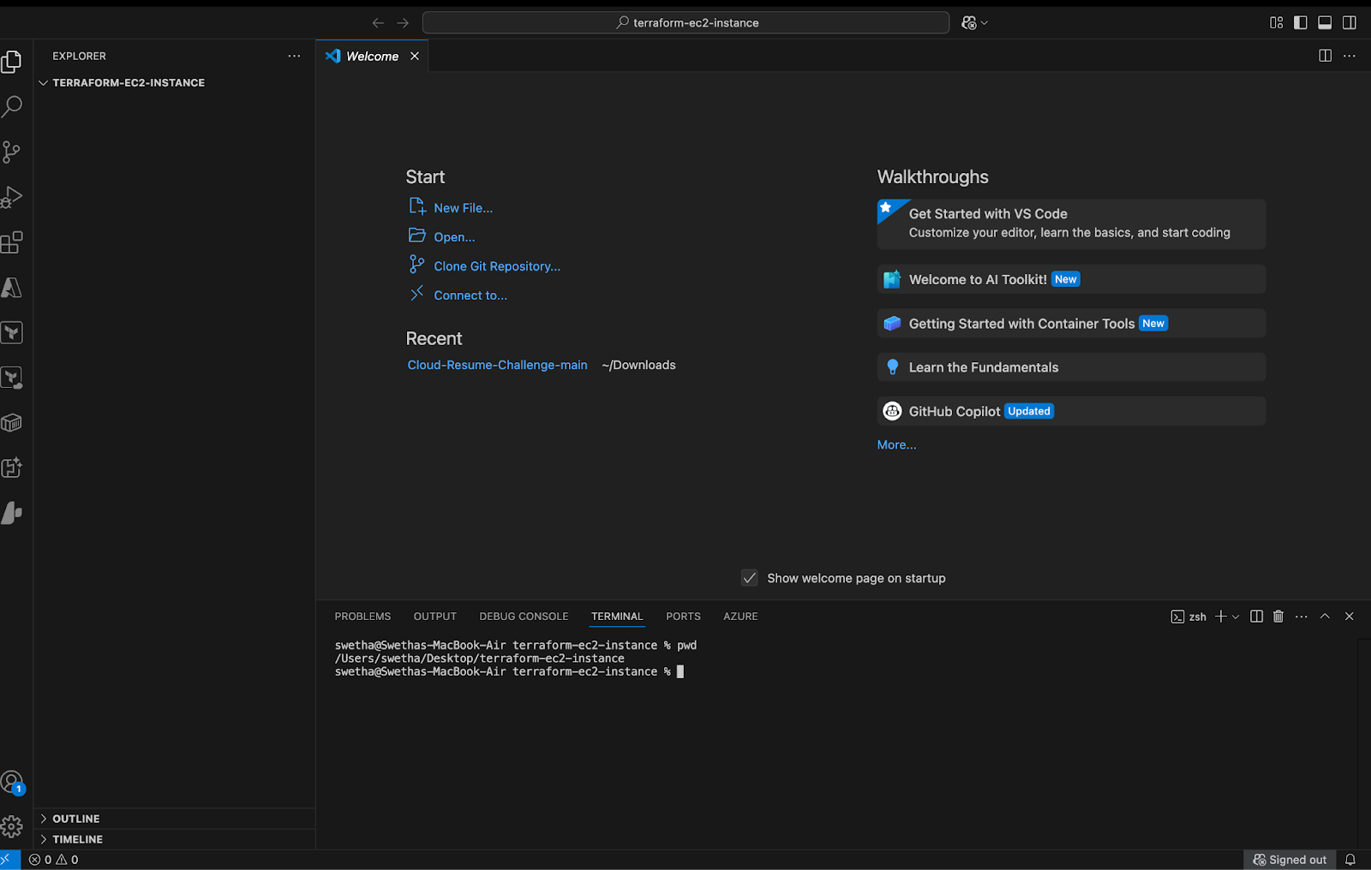1371x870 pixels.
Task: Open the Search view in activity bar
Action: 12,106
